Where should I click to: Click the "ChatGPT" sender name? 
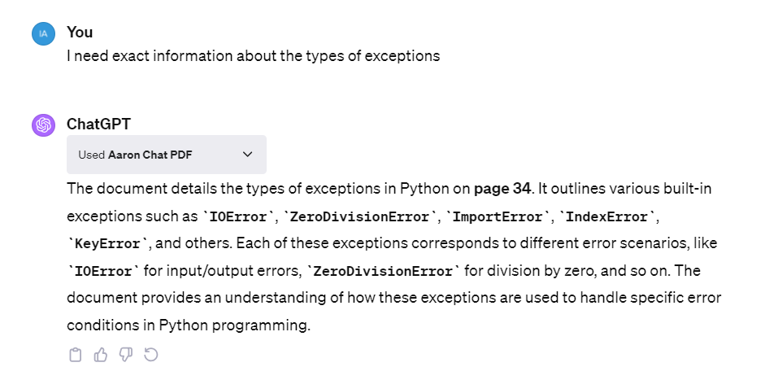tap(98, 124)
